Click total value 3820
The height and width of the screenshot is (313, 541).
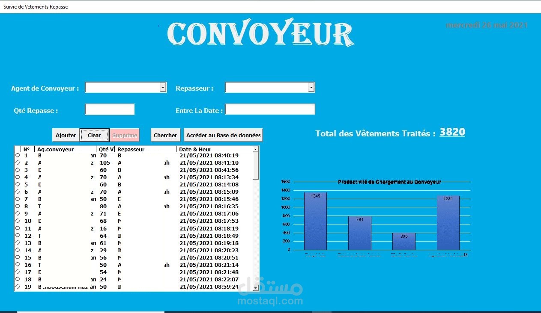(x=452, y=132)
